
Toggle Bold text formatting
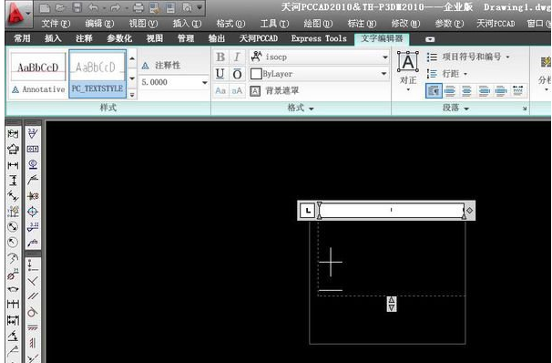(220, 57)
